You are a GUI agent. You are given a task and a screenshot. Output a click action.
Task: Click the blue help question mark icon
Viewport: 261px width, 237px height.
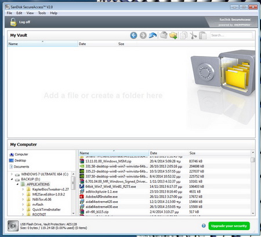pyautogui.click(x=204, y=225)
